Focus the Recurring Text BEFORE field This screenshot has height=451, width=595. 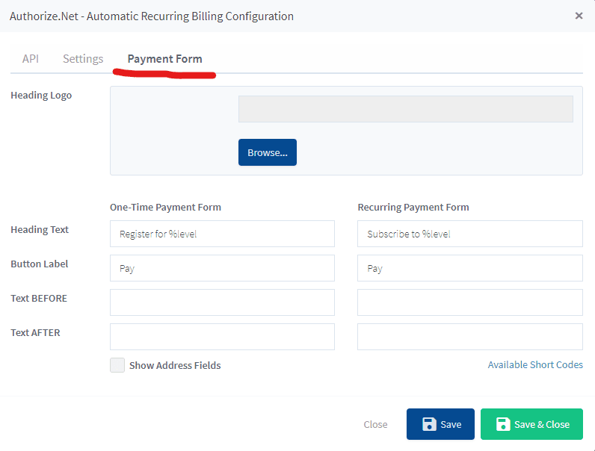coord(469,302)
